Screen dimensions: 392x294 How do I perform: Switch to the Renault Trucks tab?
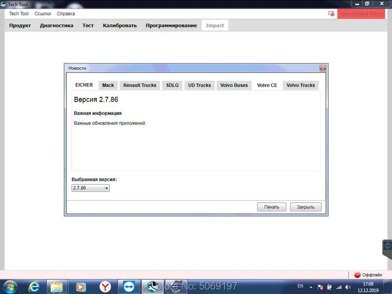point(140,85)
